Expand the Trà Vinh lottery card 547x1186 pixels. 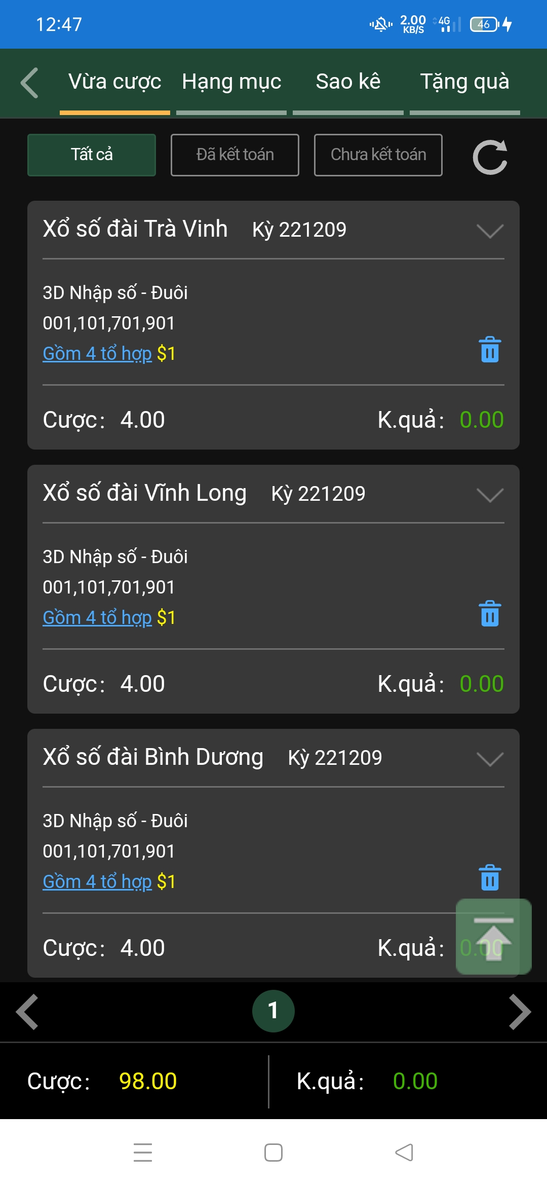click(490, 231)
